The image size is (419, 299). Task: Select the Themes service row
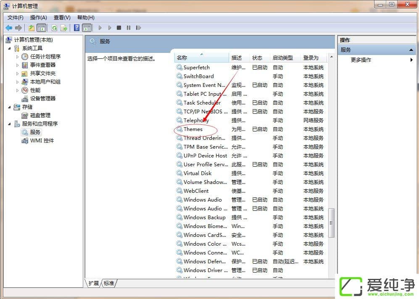(x=194, y=129)
